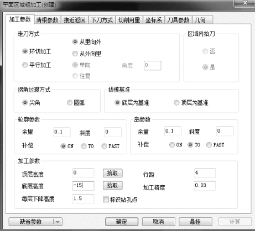Viewport: 255px width, 231px height.
Task: Switch to the 下刀方式 tab
Action: click(x=102, y=20)
